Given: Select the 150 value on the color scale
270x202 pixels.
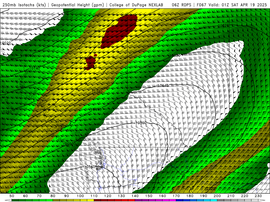Looking at the screenshot, I should (149, 196).
